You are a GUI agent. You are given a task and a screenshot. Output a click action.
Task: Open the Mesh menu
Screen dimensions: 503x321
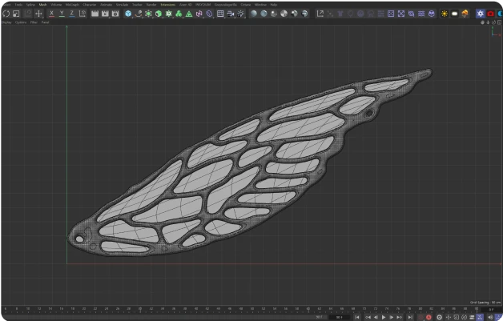click(42, 5)
